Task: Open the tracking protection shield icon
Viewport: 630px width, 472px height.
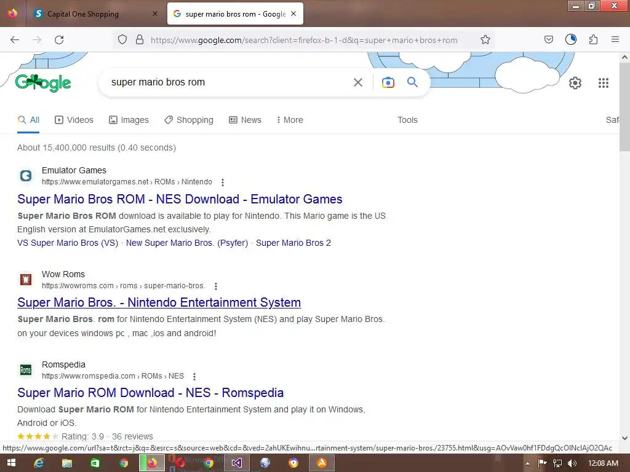Action: [x=122, y=40]
